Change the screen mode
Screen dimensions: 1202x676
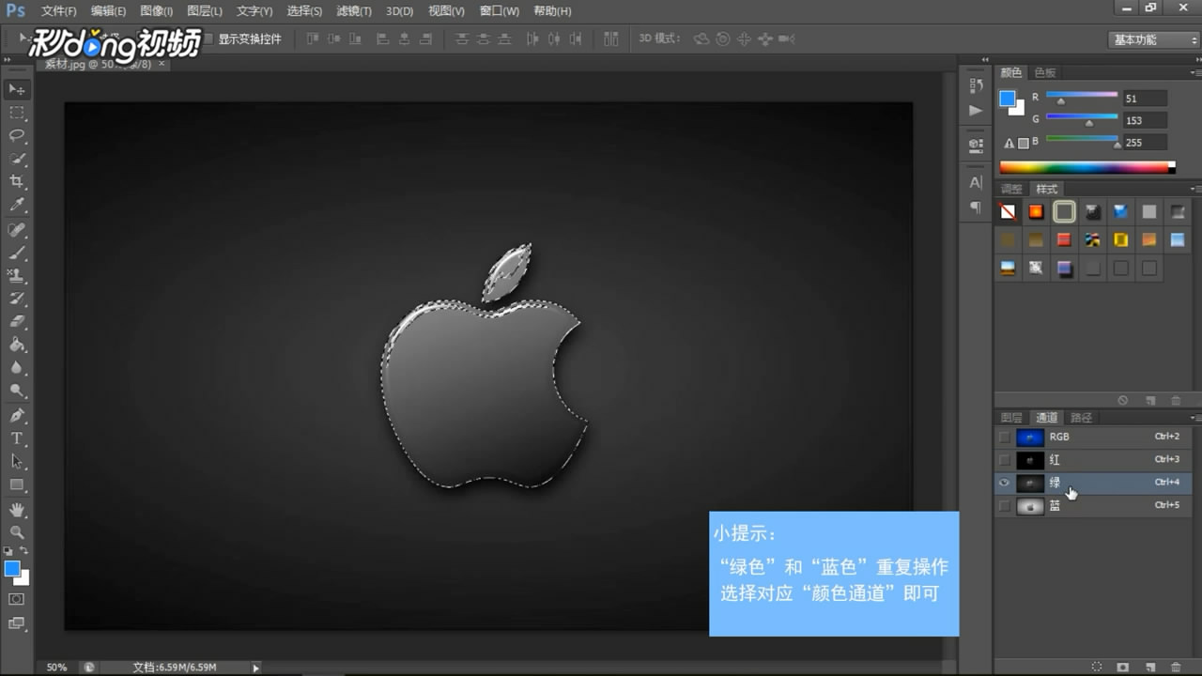pyautogui.click(x=17, y=622)
